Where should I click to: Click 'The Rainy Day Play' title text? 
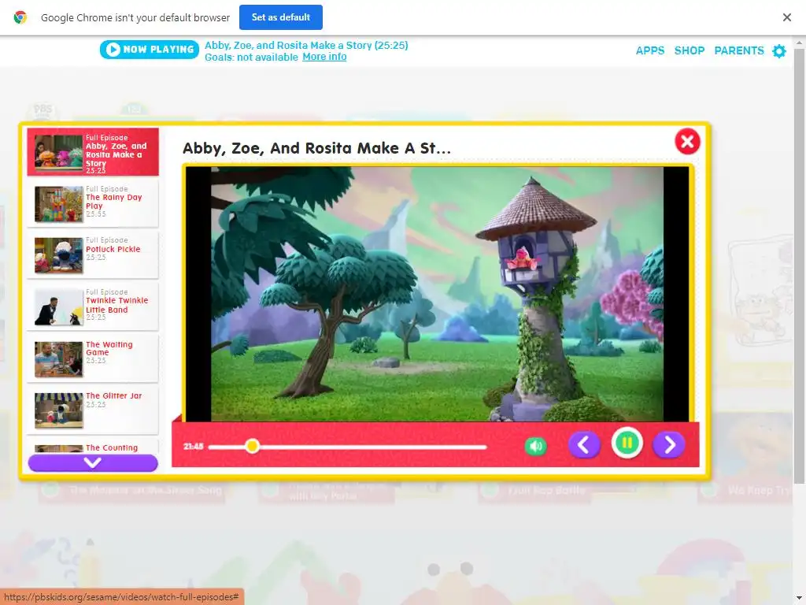[x=113, y=202]
